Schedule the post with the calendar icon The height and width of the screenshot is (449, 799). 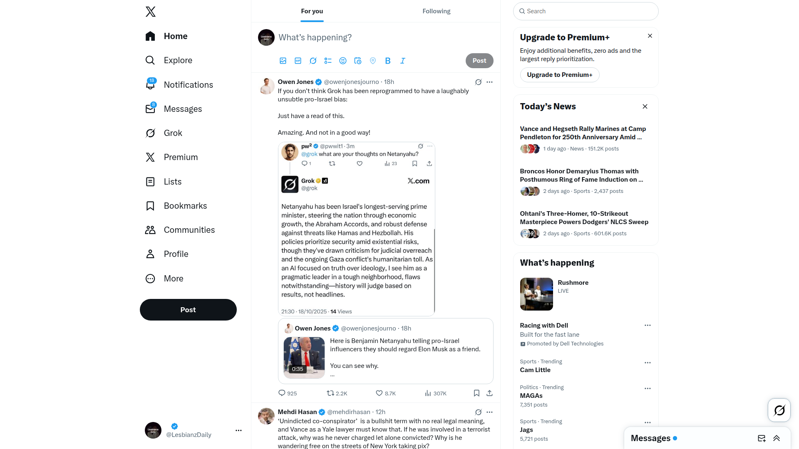point(358,61)
